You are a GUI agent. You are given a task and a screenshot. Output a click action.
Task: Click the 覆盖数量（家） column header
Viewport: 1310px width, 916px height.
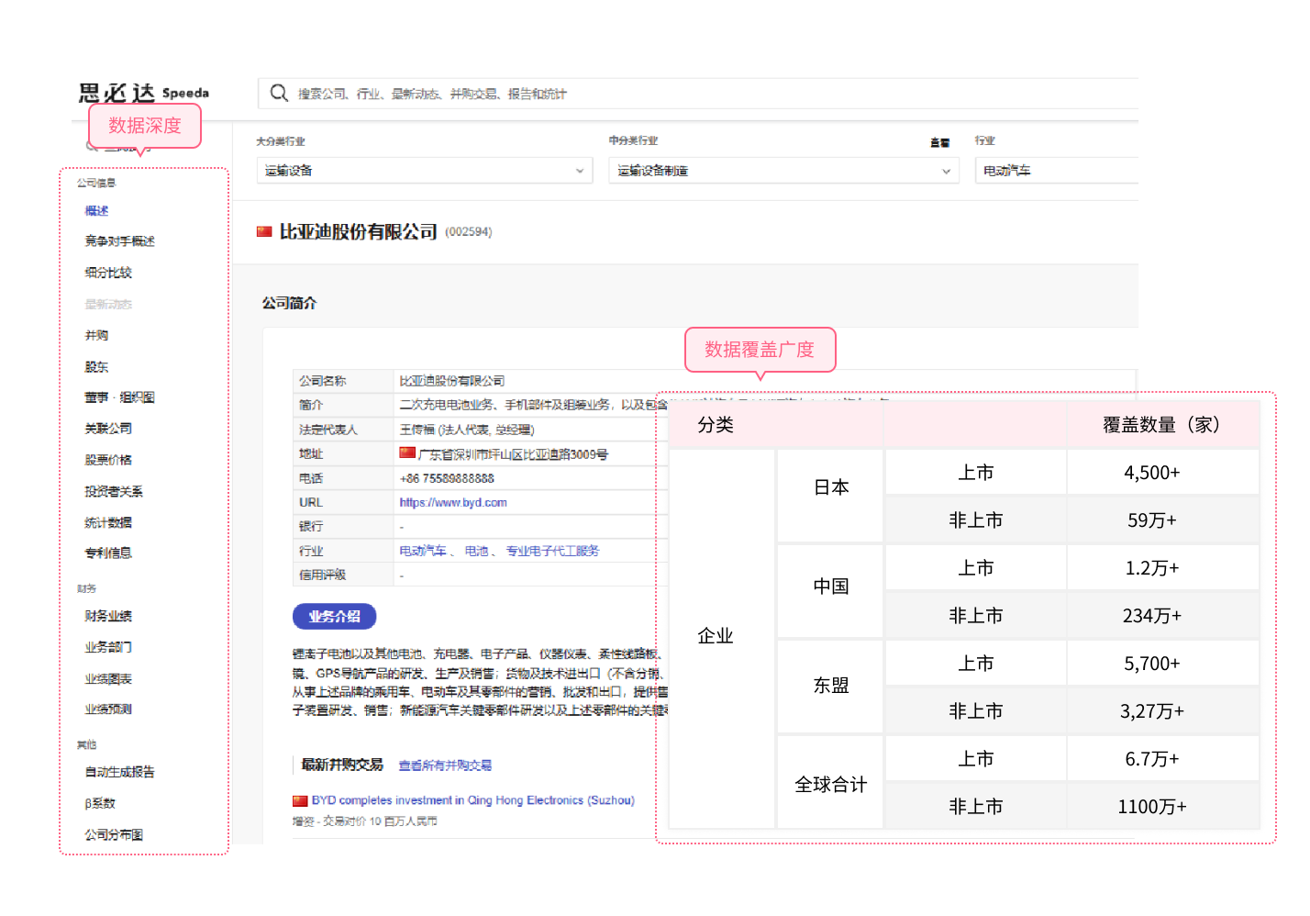tap(1161, 424)
